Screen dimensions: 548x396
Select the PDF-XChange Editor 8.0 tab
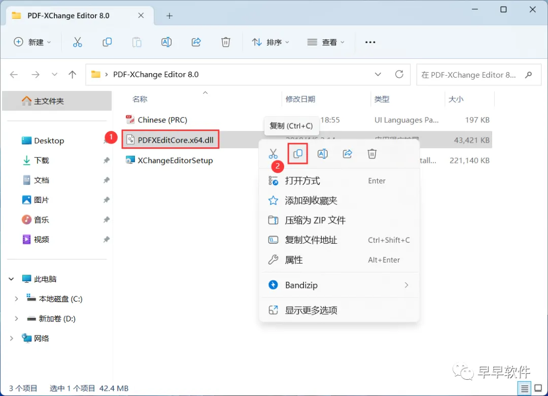(x=80, y=16)
